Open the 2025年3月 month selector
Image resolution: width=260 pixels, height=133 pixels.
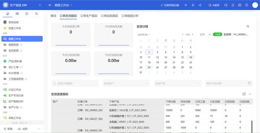(144, 35)
